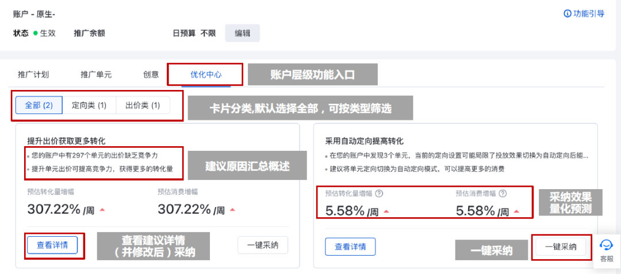Click the 客服 headset icon
This screenshot has width=621, height=274.
tap(607, 245)
